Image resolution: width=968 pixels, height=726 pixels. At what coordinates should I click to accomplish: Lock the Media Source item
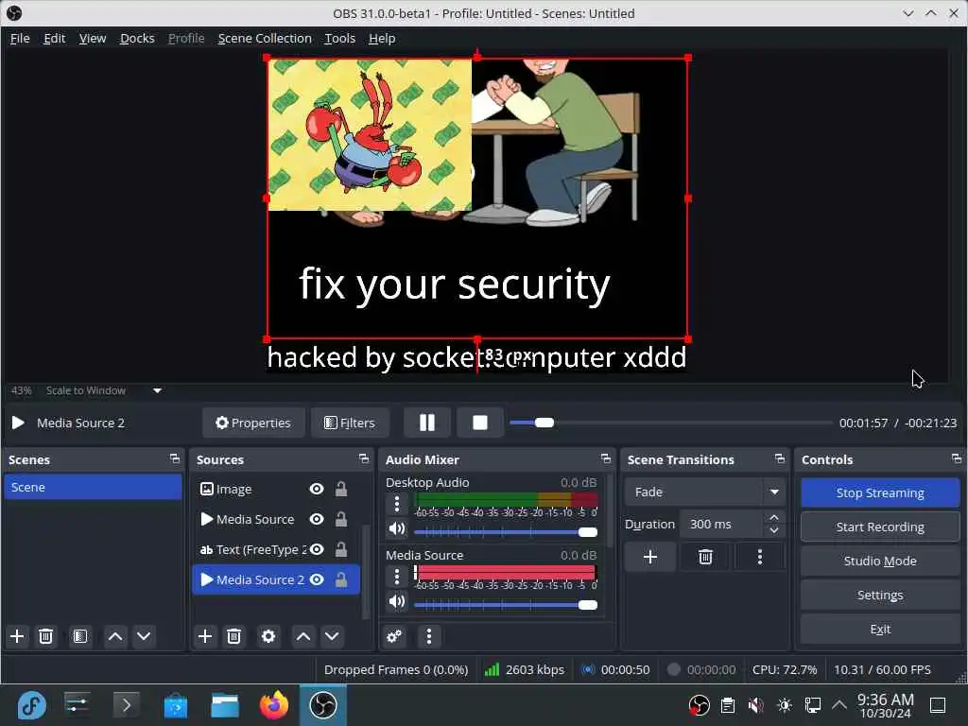click(340, 519)
